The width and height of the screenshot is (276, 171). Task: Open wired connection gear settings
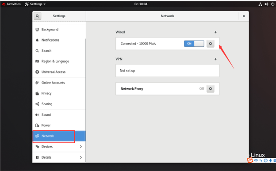211,44
